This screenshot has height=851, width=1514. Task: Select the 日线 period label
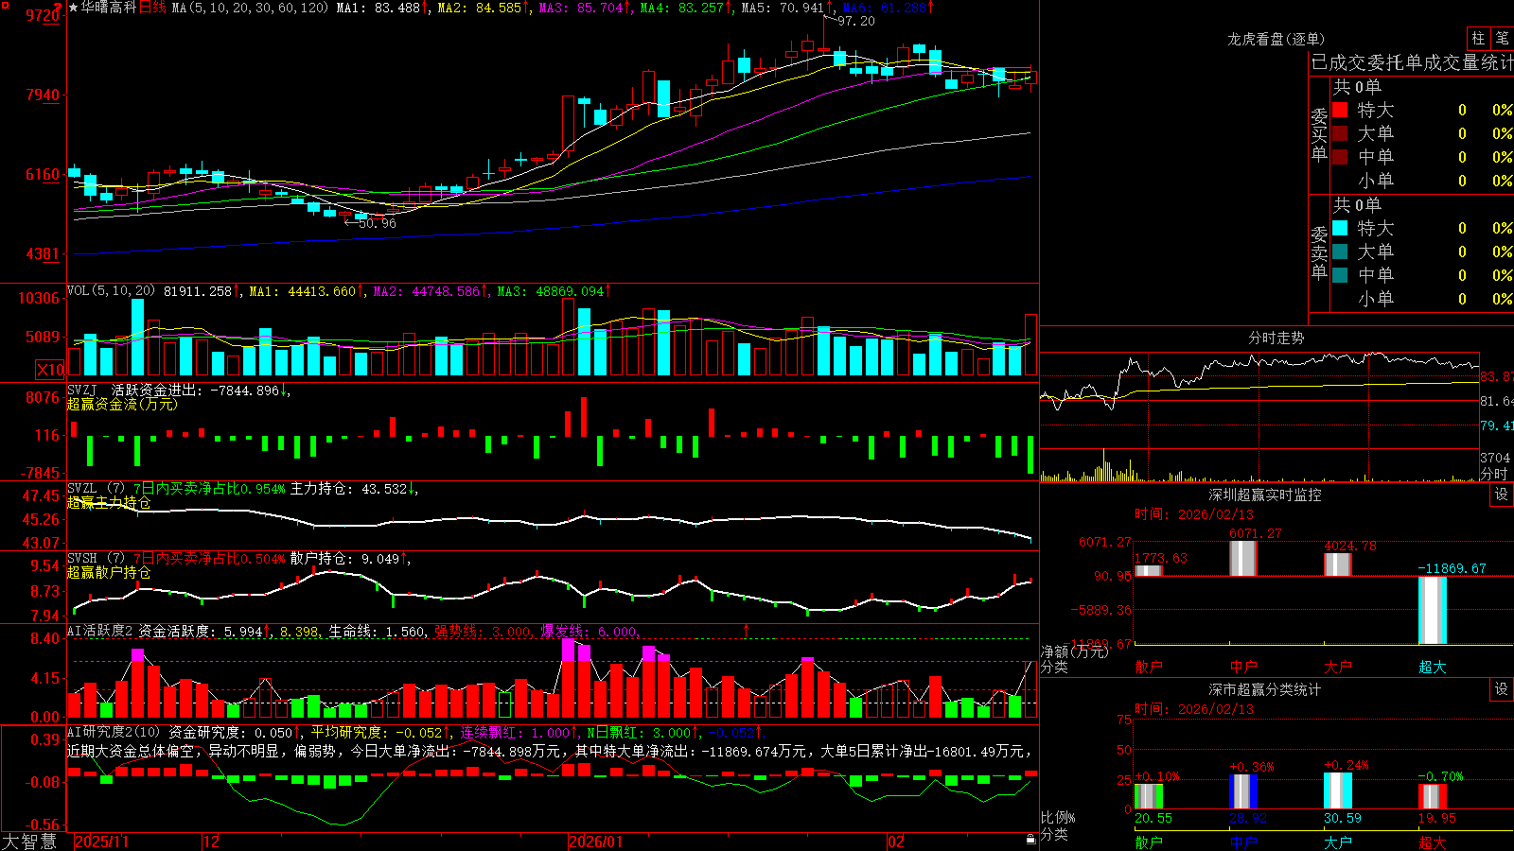point(152,8)
